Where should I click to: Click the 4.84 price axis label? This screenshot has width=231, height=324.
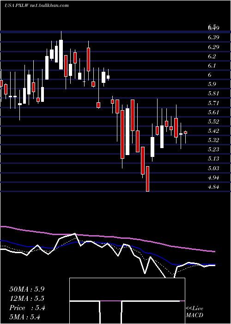pyautogui.click(x=213, y=187)
